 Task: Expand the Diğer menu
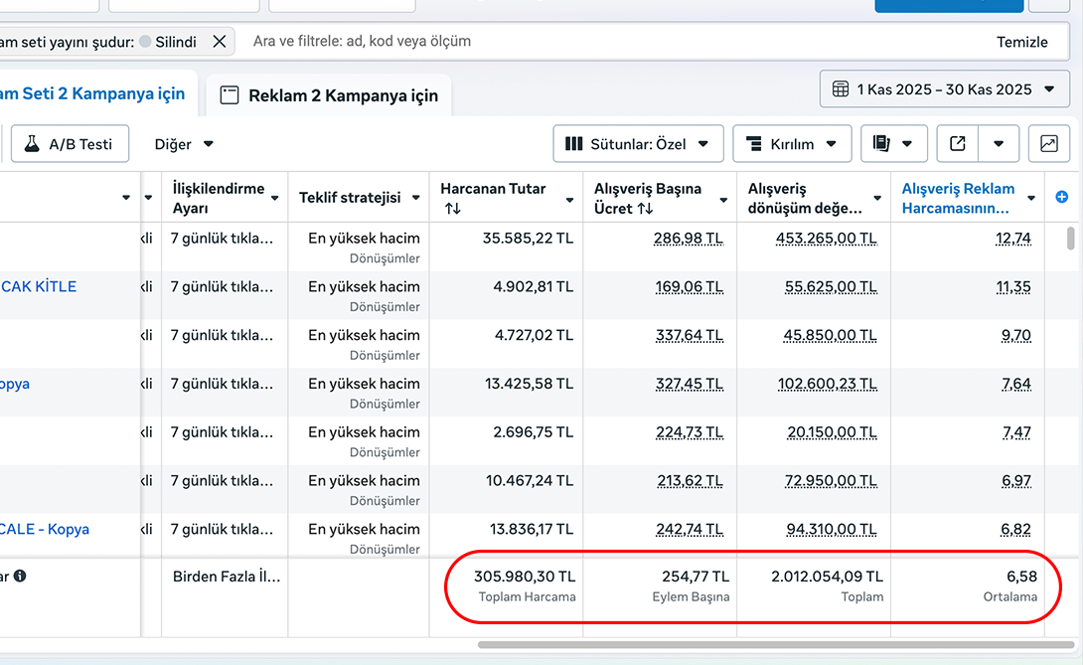[184, 144]
